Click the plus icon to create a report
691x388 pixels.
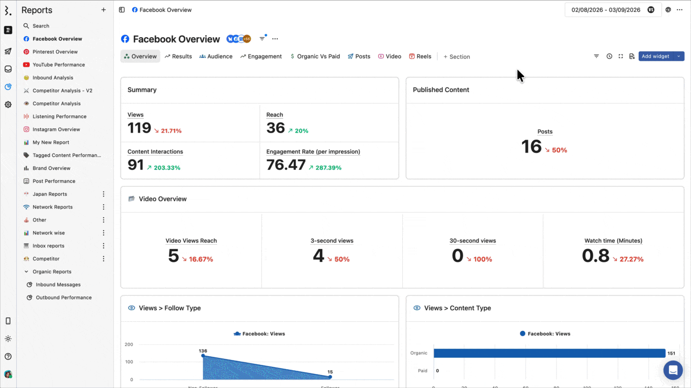tap(104, 10)
